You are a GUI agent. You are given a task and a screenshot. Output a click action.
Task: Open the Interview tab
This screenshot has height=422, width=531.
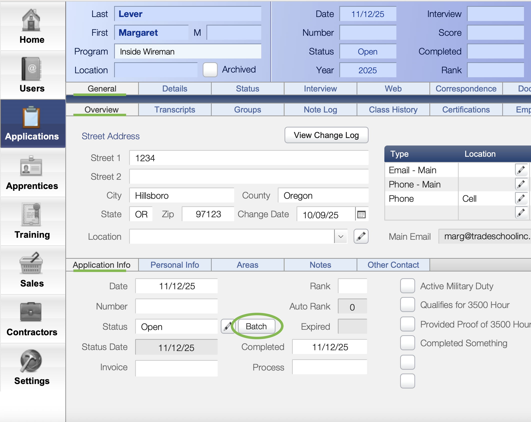[x=320, y=89]
